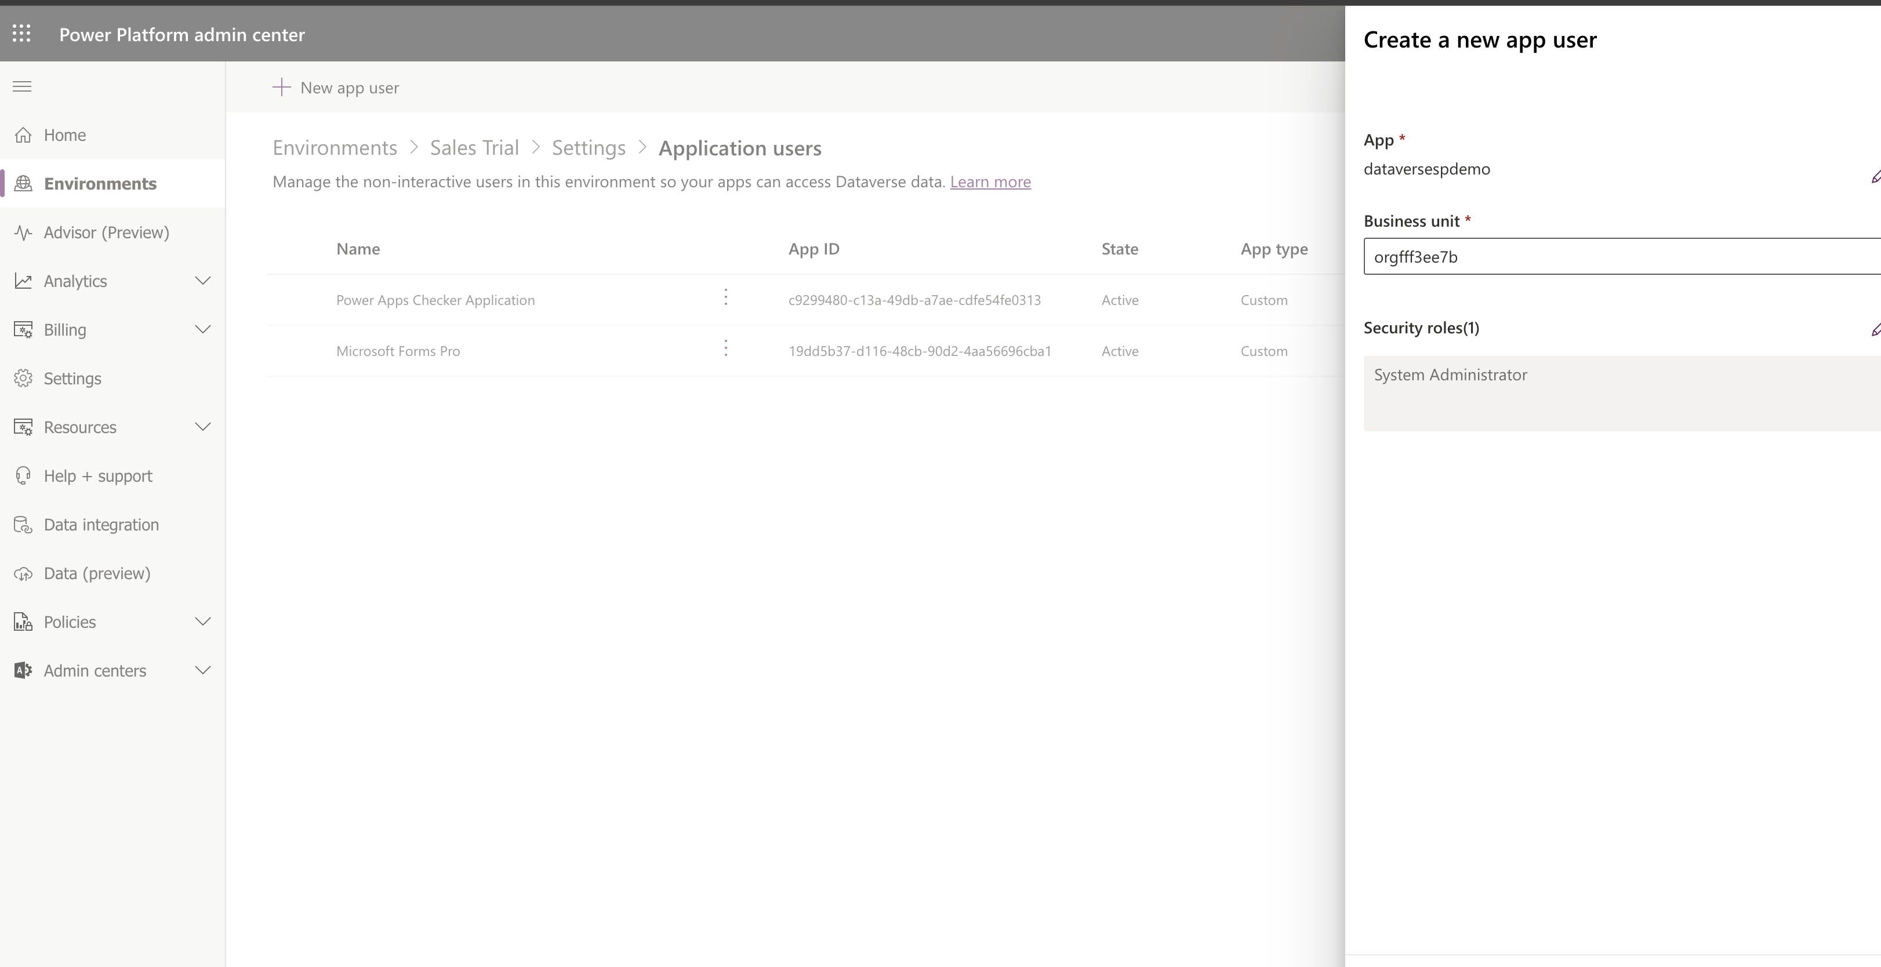Click Custom type of Power Apps Checker

pos(1263,300)
